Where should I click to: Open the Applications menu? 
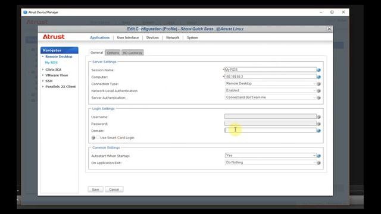(x=99, y=37)
